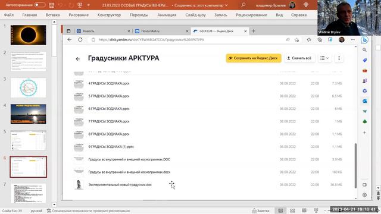The width and height of the screenshot is (381, 214).
Task: Open the Запись ribbon tab
Action: click(x=221, y=15)
